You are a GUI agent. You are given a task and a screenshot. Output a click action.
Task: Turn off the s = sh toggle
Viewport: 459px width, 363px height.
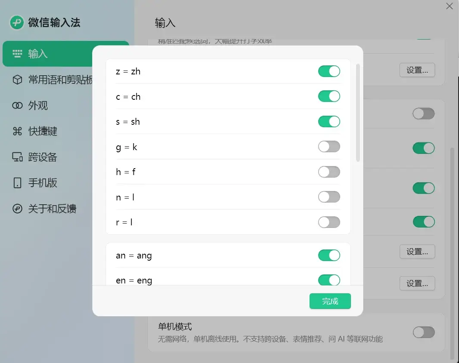pos(329,121)
